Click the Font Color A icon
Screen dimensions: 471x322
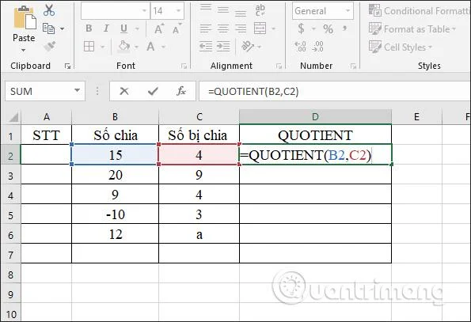pyautogui.click(x=150, y=47)
